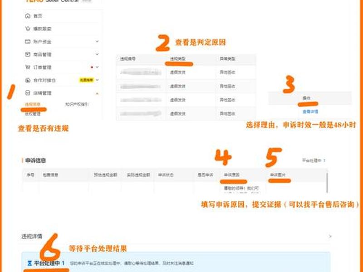Expand the 订单管理 submenu chevron
This screenshot has width=363, height=272.
click(x=97, y=67)
